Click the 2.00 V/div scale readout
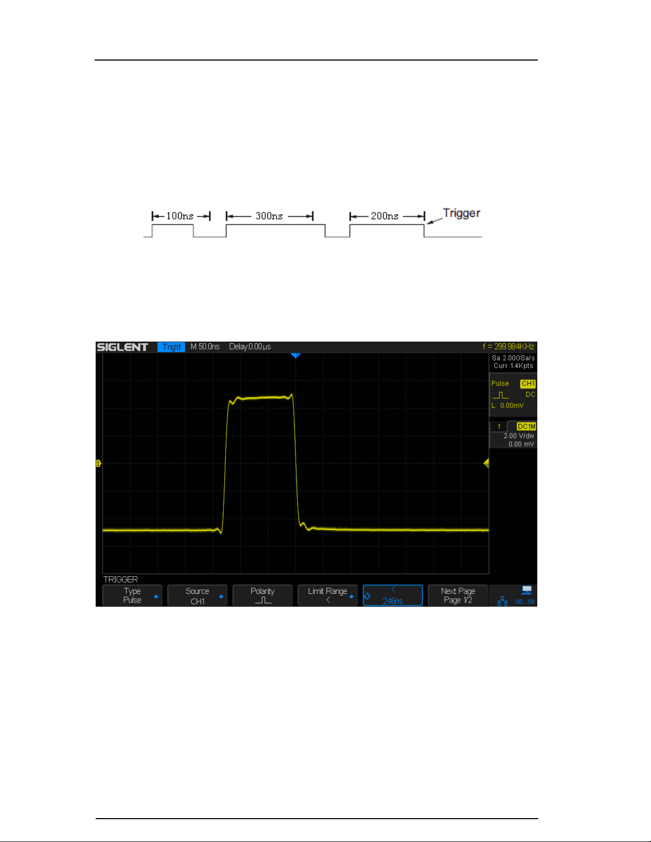 point(519,436)
